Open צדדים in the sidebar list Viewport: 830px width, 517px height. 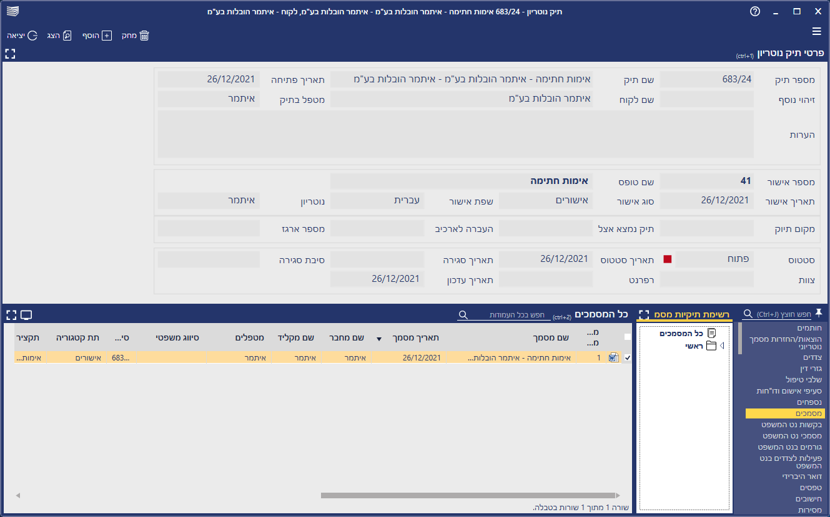click(813, 357)
